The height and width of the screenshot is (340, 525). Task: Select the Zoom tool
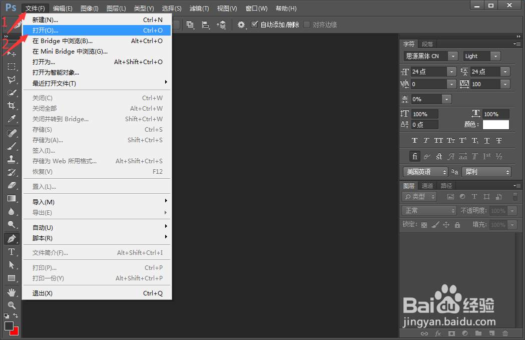12,305
